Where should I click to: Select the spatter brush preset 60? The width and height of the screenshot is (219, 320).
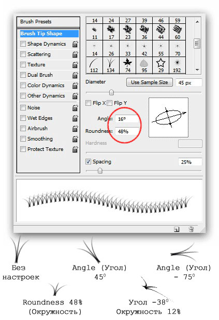pyautogui.click(x=178, y=32)
